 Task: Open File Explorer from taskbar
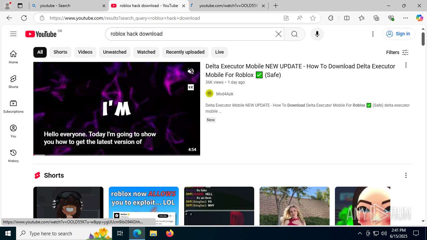(x=153, y=233)
